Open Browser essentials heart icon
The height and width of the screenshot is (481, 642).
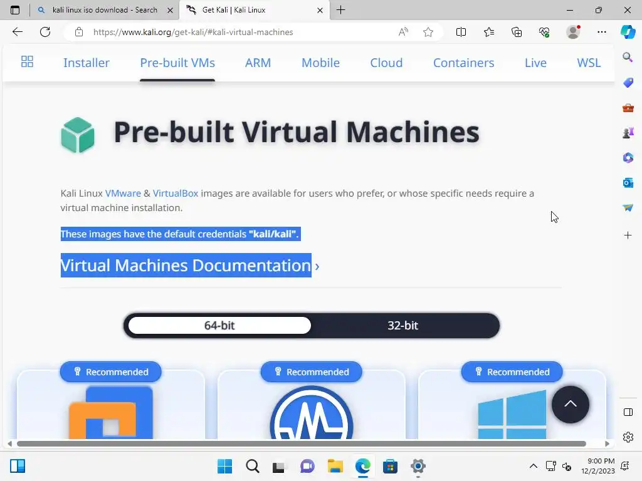click(x=544, y=32)
